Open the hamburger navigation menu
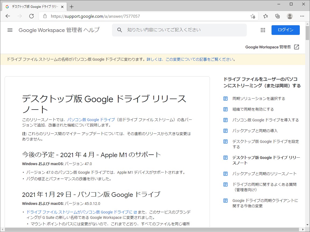Image resolution: width=310 pixels, height=232 pixels. [10, 30]
